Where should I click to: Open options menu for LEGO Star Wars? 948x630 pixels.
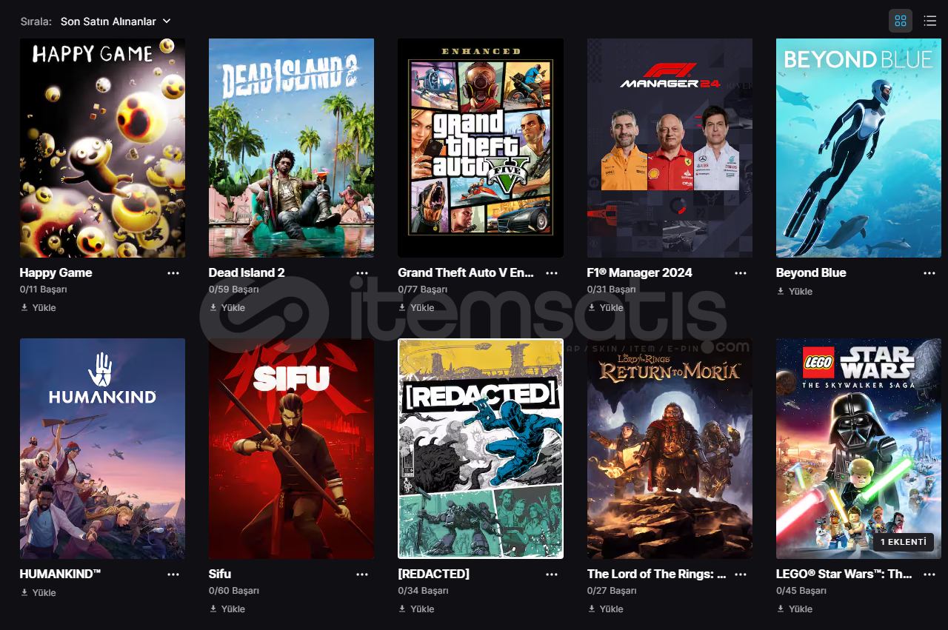[929, 574]
